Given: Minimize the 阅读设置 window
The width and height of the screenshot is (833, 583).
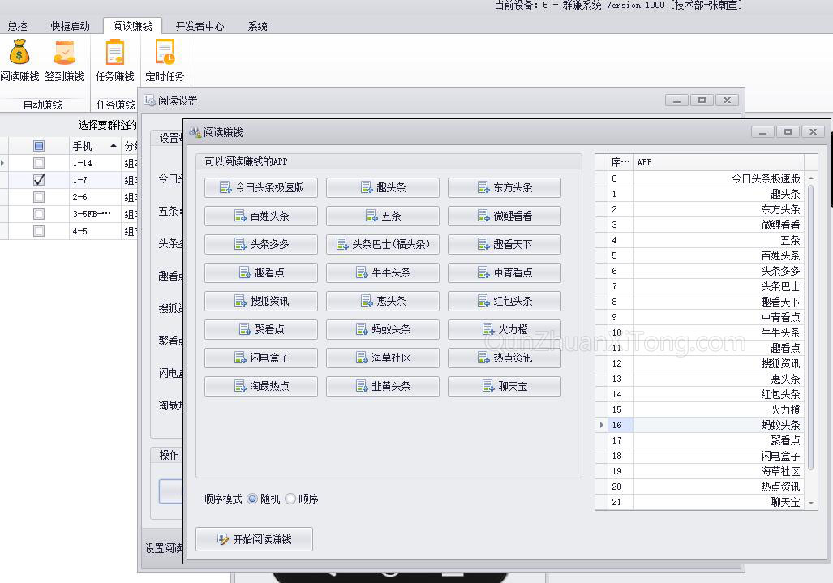Looking at the screenshot, I should (x=676, y=101).
